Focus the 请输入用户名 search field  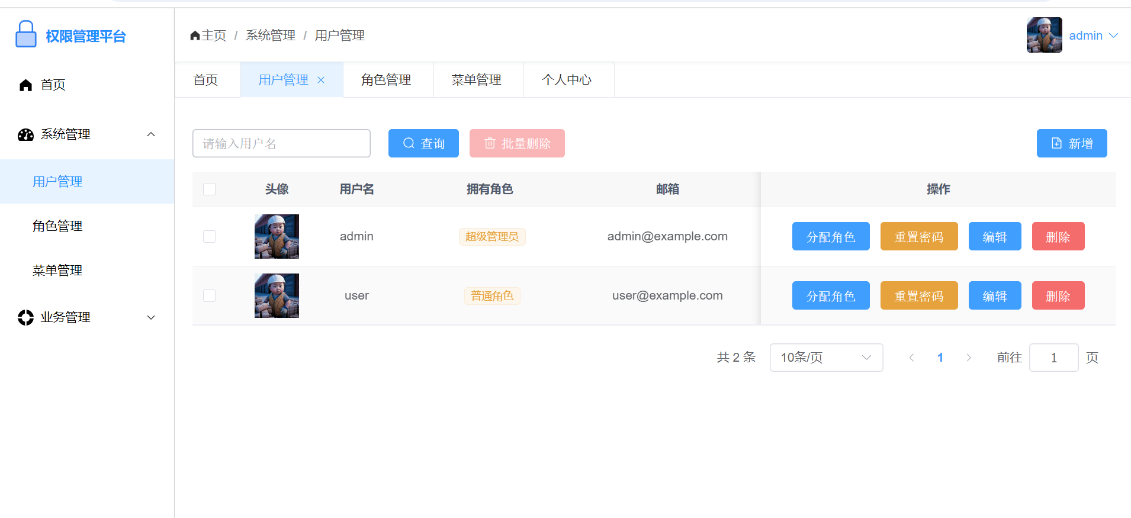point(281,143)
